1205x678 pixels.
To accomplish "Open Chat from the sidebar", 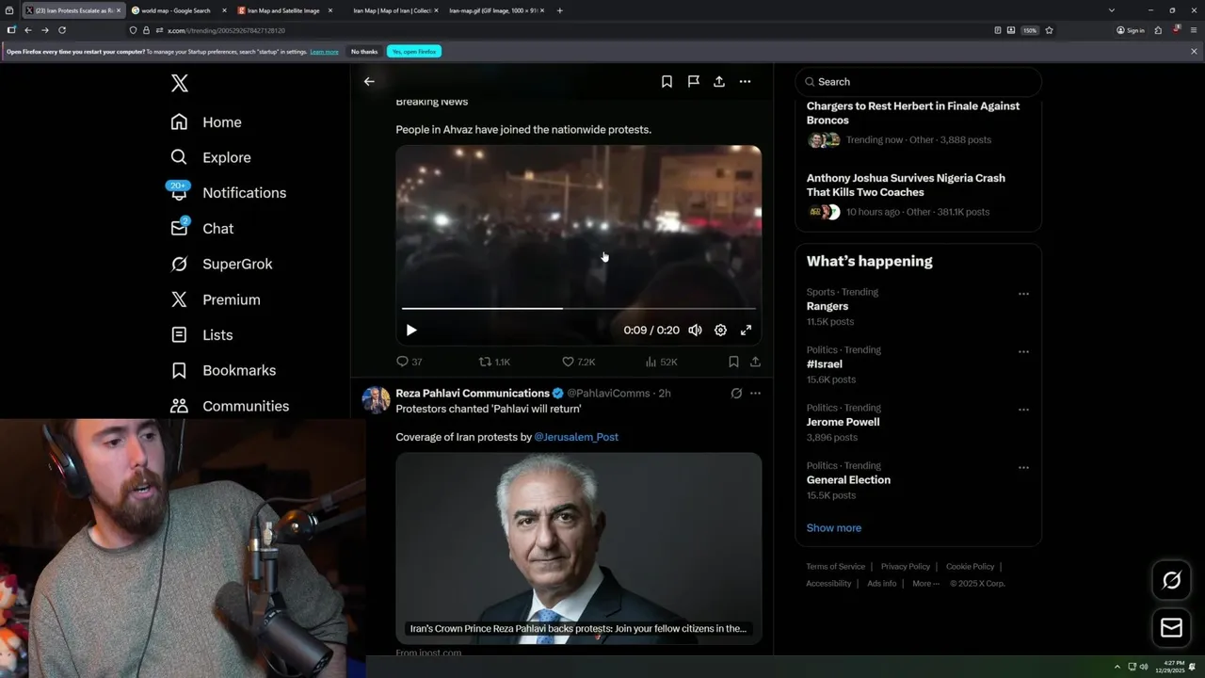I will click(201, 229).
